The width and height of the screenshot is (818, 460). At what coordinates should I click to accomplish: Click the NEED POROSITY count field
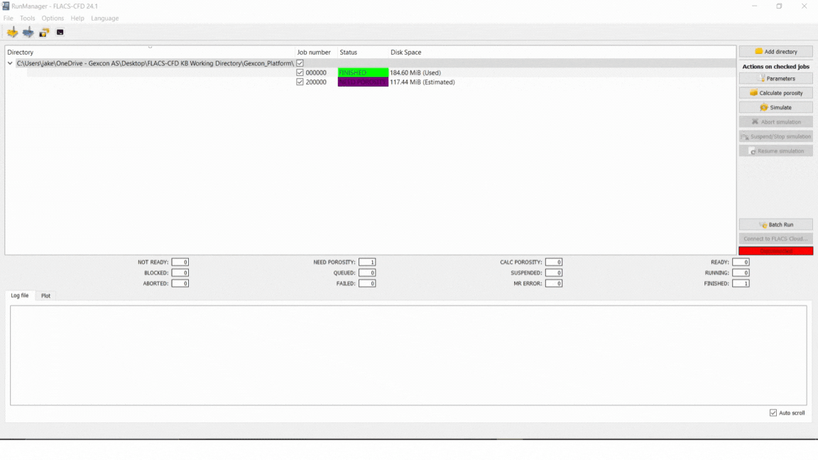[366, 262]
